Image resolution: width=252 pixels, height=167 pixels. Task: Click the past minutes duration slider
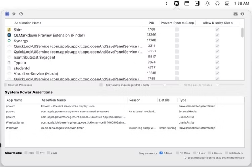coord(231,85)
